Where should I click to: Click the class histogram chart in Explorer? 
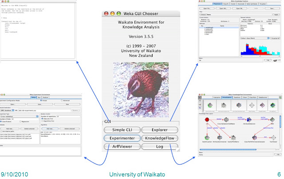click(260, 49)
